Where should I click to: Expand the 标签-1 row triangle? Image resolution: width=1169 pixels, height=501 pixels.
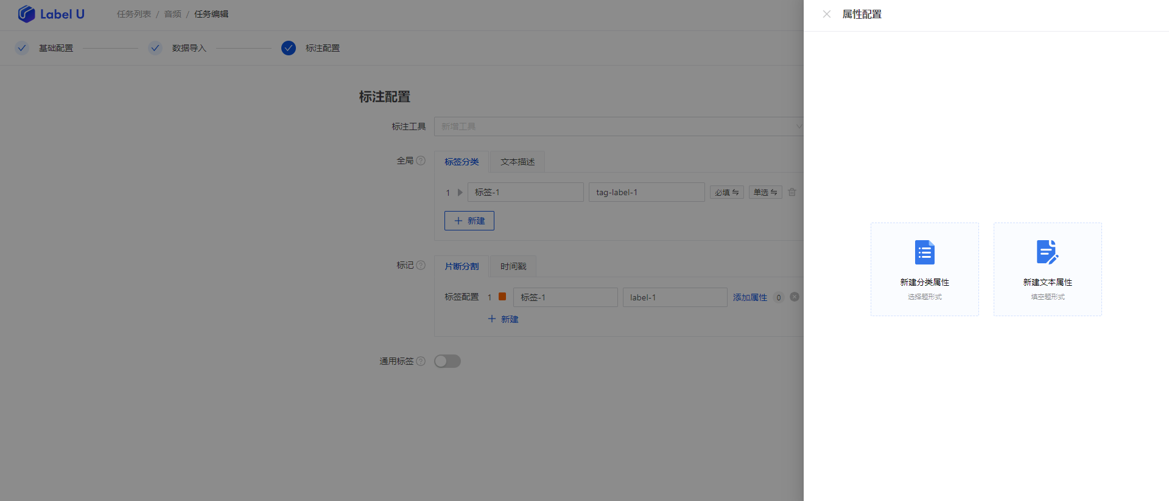click(x=460, y=192)
